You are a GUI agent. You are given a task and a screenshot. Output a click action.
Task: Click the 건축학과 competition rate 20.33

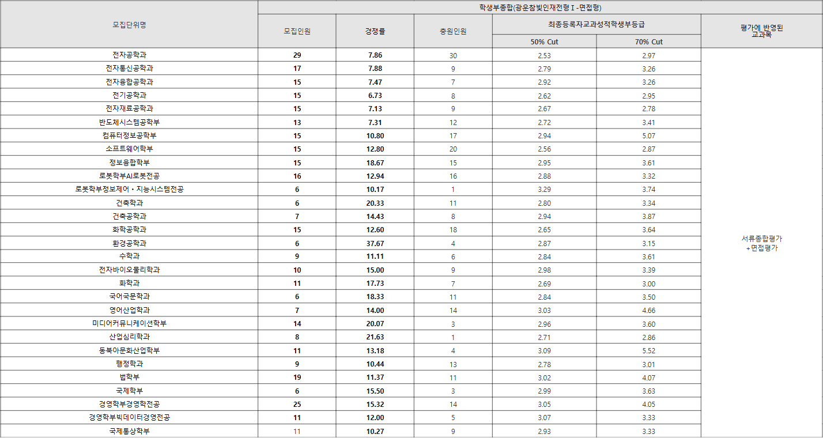(x=375, y=203)
